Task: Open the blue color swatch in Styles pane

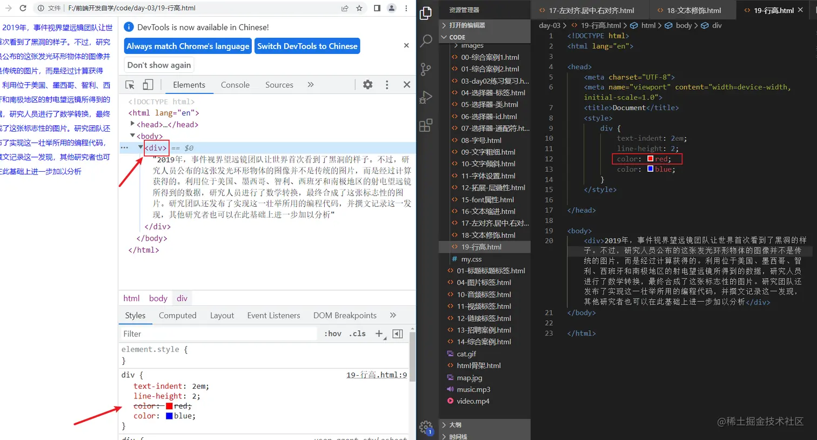Action: (x=169, y=416)
